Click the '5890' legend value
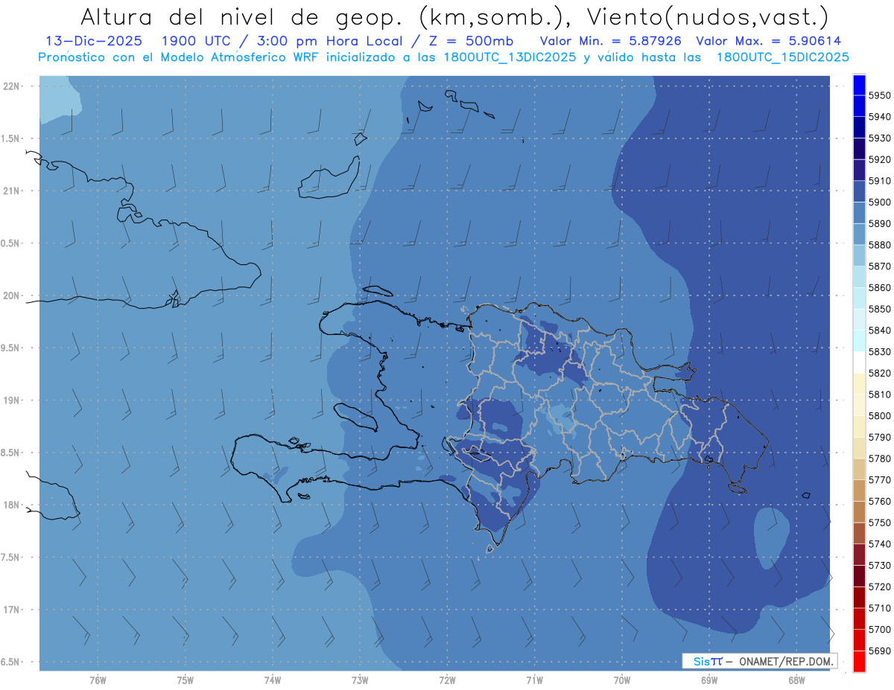The height and width of the screenshot is (690, 894). point(880,223)
